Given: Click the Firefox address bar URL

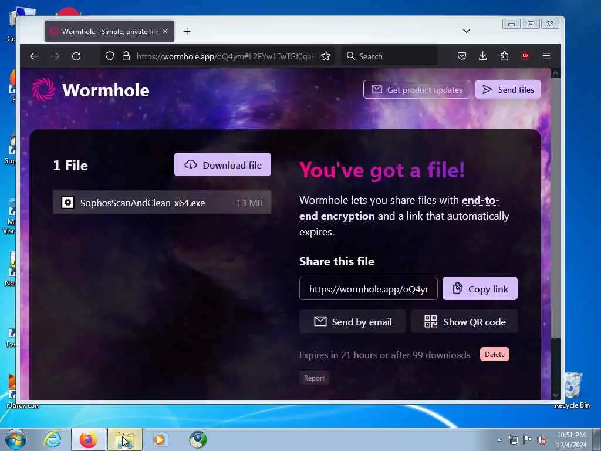Looking at the screenshot, I should click(225, 56).
